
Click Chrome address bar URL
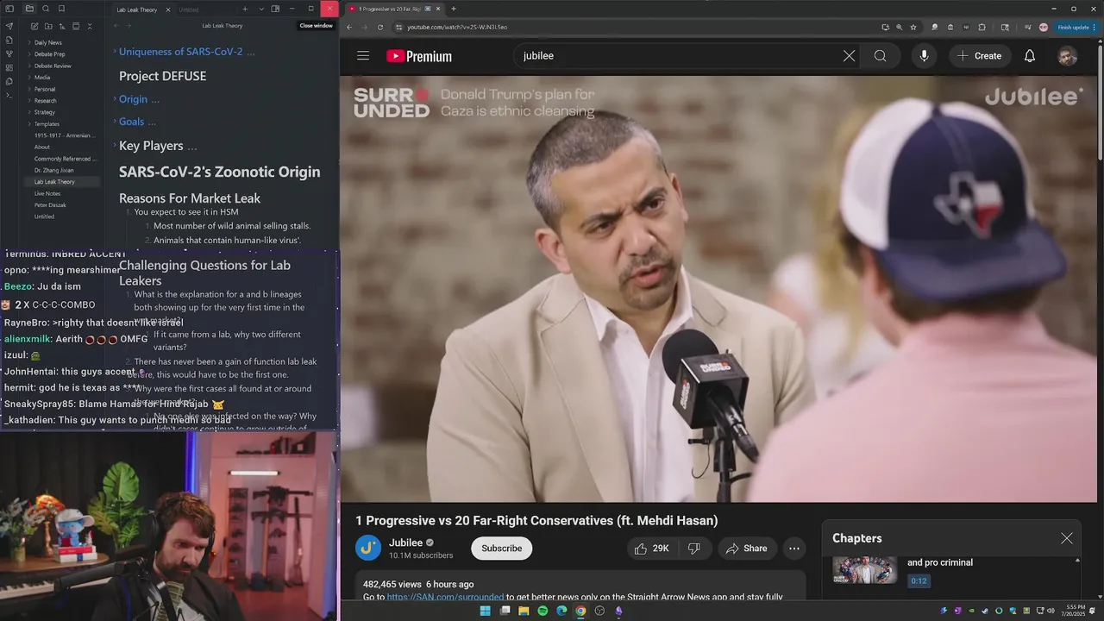click(457, 27)
